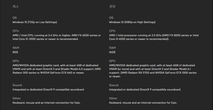Click the recommended GPU label

tap(112, 61)
